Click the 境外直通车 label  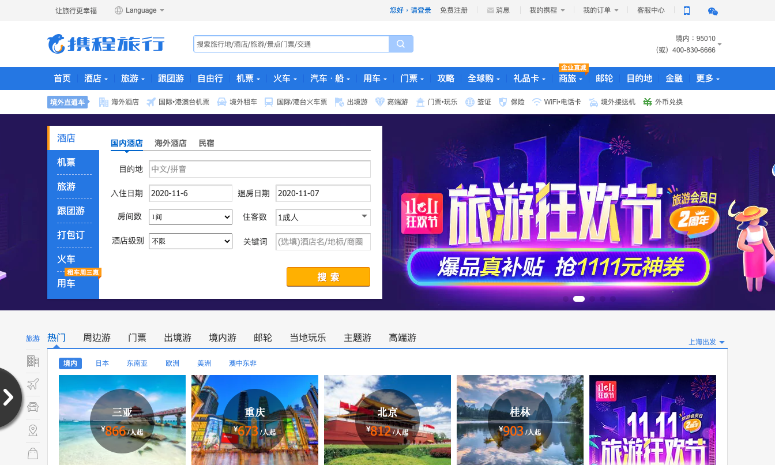coord(67,102)
